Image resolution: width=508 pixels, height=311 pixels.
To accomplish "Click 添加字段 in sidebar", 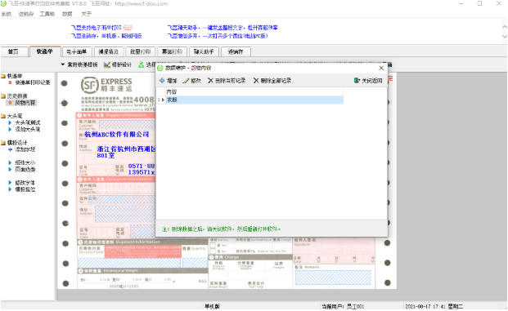I will [25, 149].
